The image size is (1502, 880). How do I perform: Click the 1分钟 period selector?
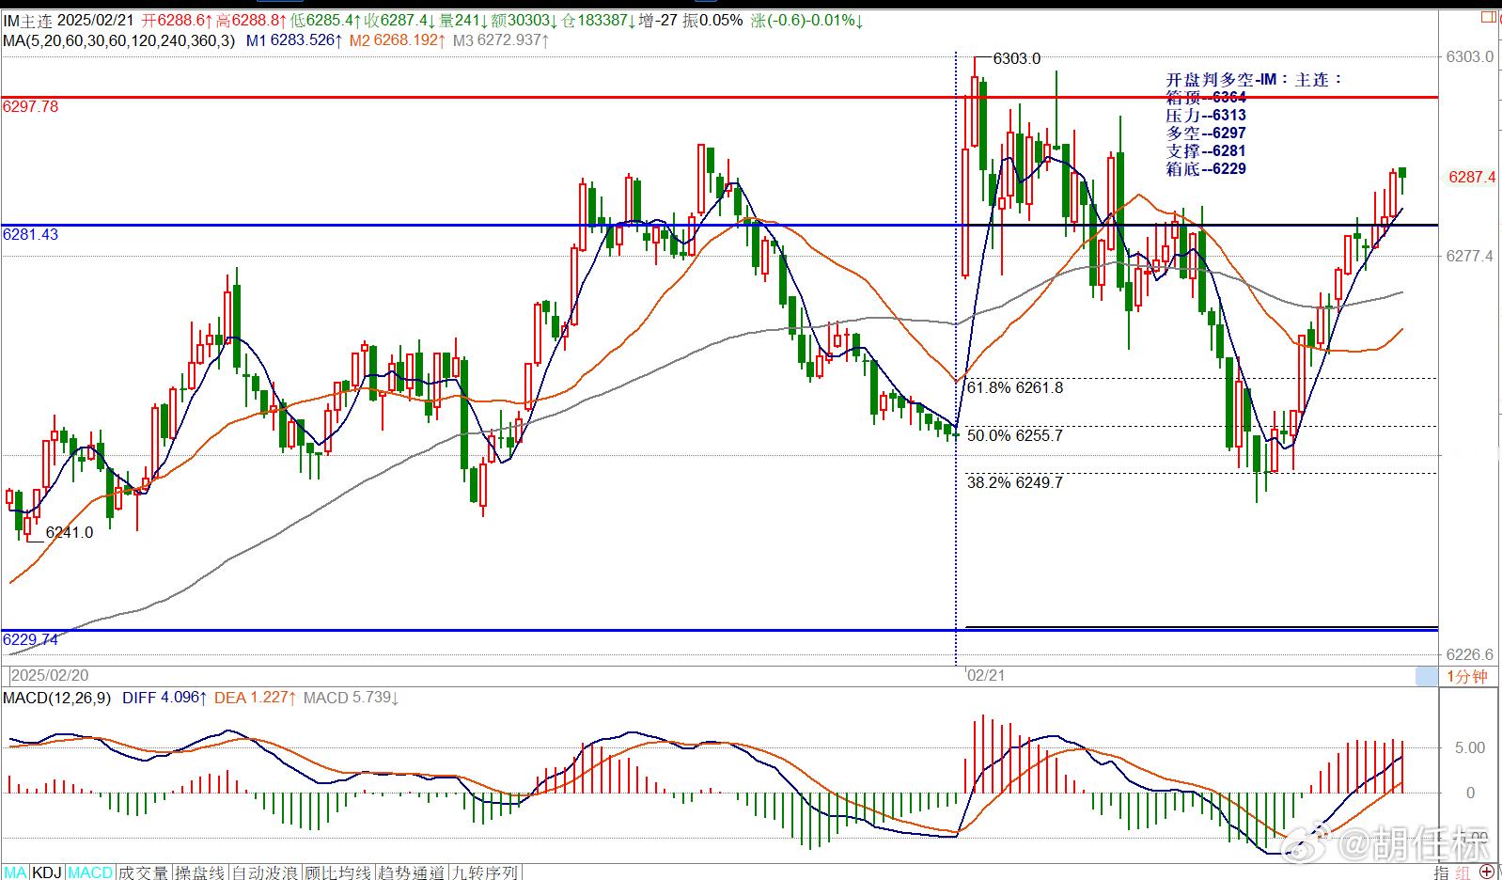pos(1467,677)
